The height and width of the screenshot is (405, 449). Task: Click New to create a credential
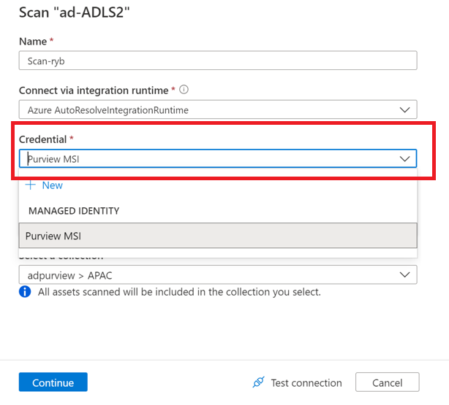52,185
